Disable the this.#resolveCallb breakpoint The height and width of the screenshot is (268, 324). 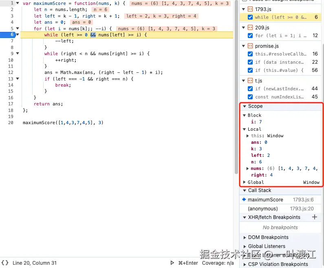coord(250,54)
